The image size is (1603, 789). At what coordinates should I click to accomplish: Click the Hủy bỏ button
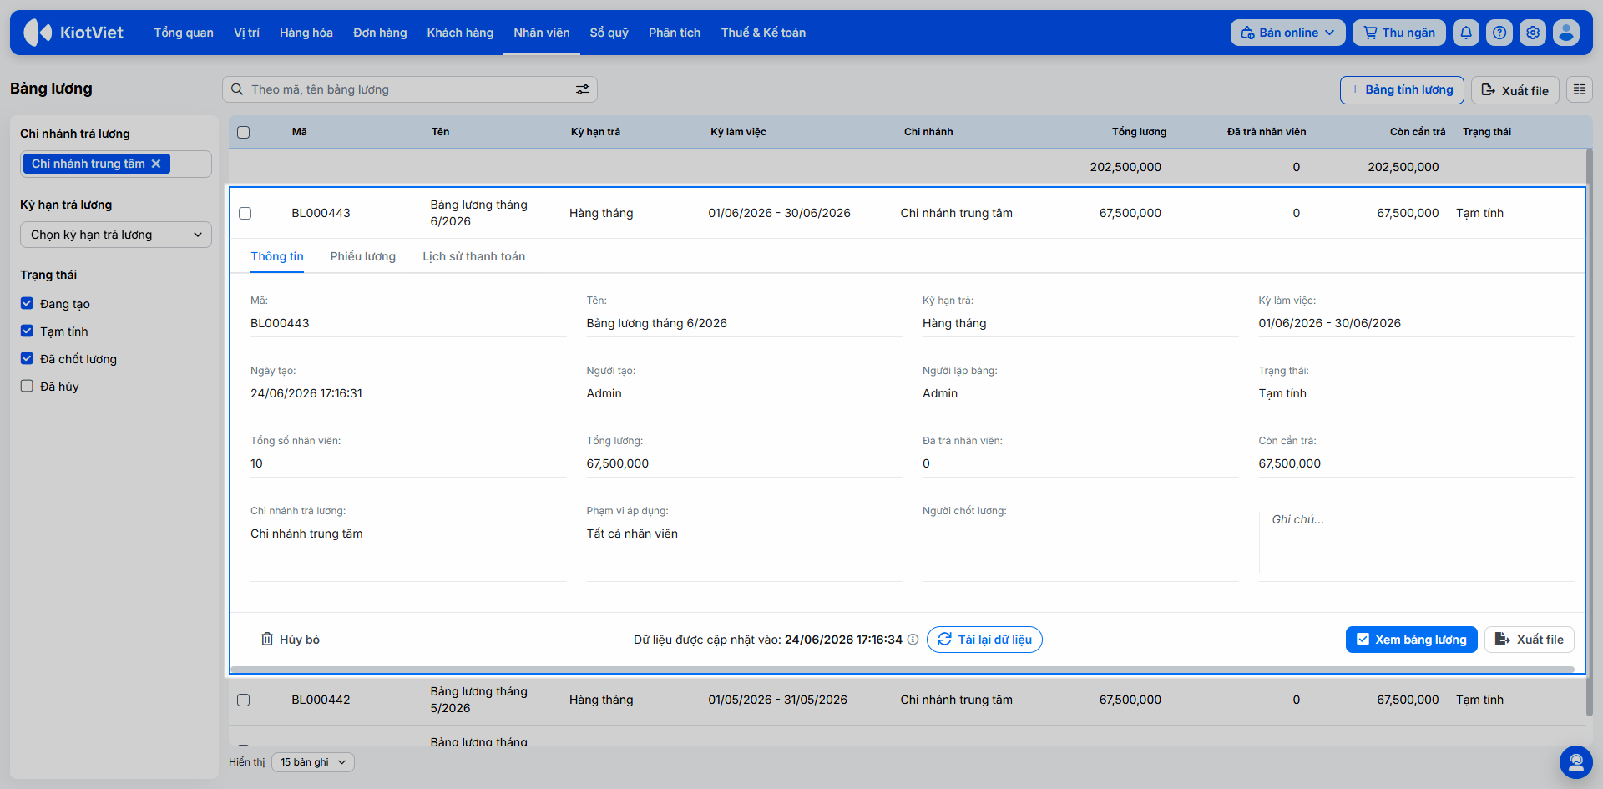tap(291, 640)
